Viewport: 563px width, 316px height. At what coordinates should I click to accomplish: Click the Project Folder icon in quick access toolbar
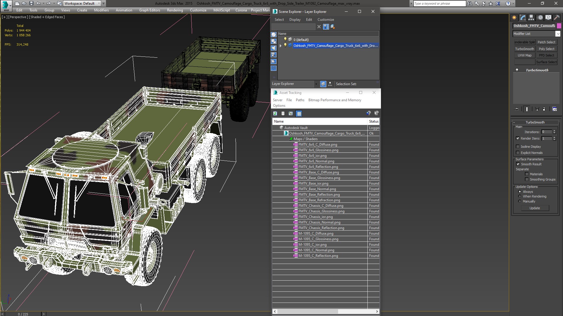coord(60,4)
